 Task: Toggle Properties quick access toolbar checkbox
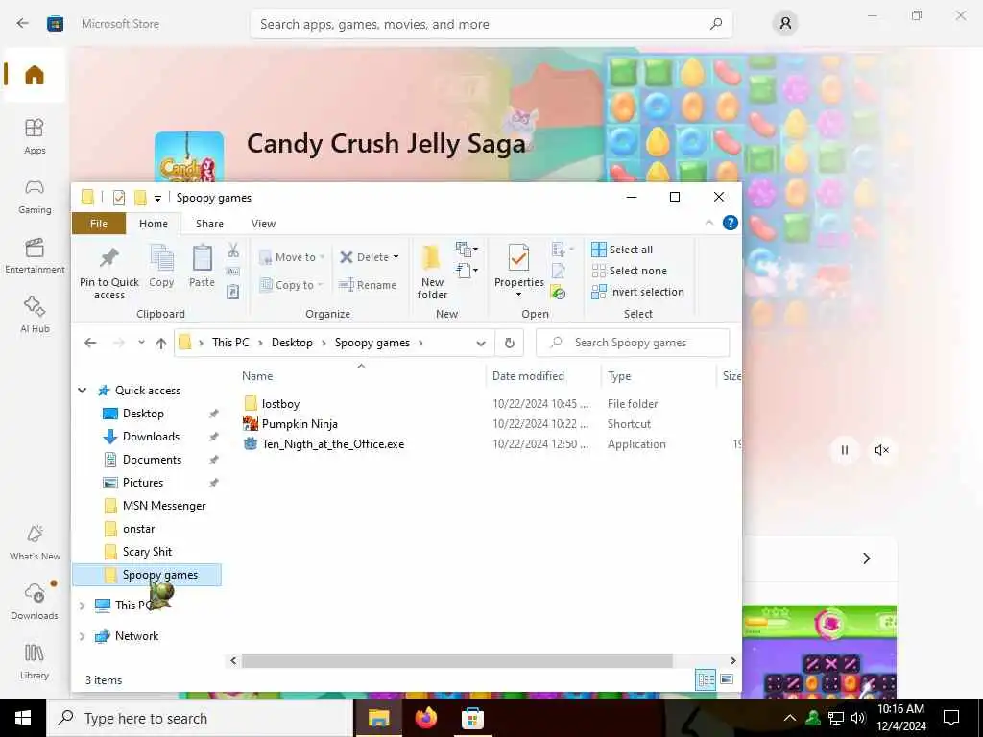(118, 198)
